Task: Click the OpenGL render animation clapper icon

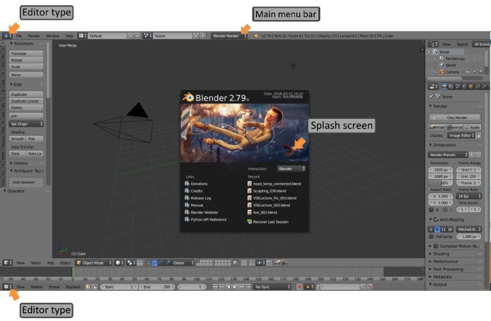Action: (284, 263)
